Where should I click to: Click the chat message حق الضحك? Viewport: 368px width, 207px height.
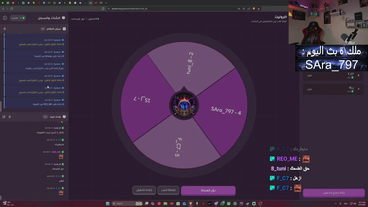click(58, 169)
